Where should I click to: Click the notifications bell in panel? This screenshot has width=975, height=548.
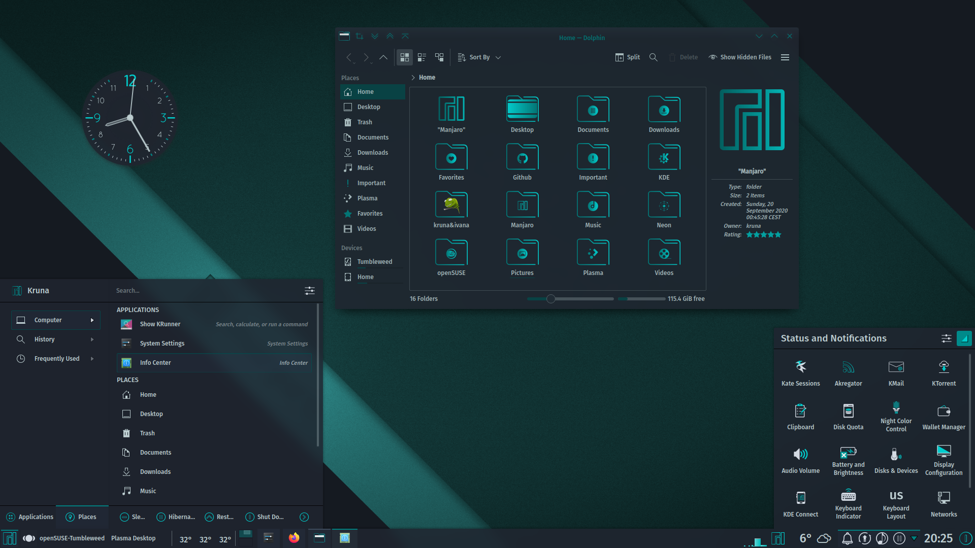tap(847, 538)
